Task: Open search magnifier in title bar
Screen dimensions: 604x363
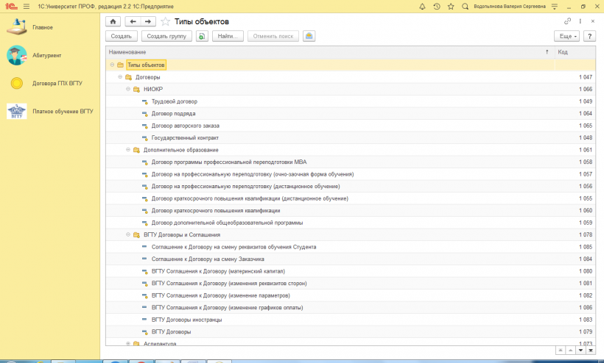Action: pyautogui.click(x=465, y=7)
